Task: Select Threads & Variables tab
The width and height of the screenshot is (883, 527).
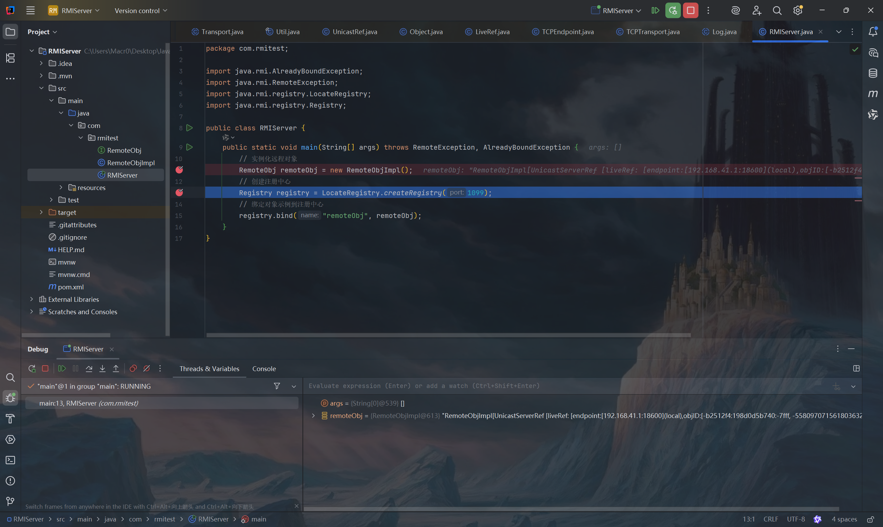Action: pos(209,368)
